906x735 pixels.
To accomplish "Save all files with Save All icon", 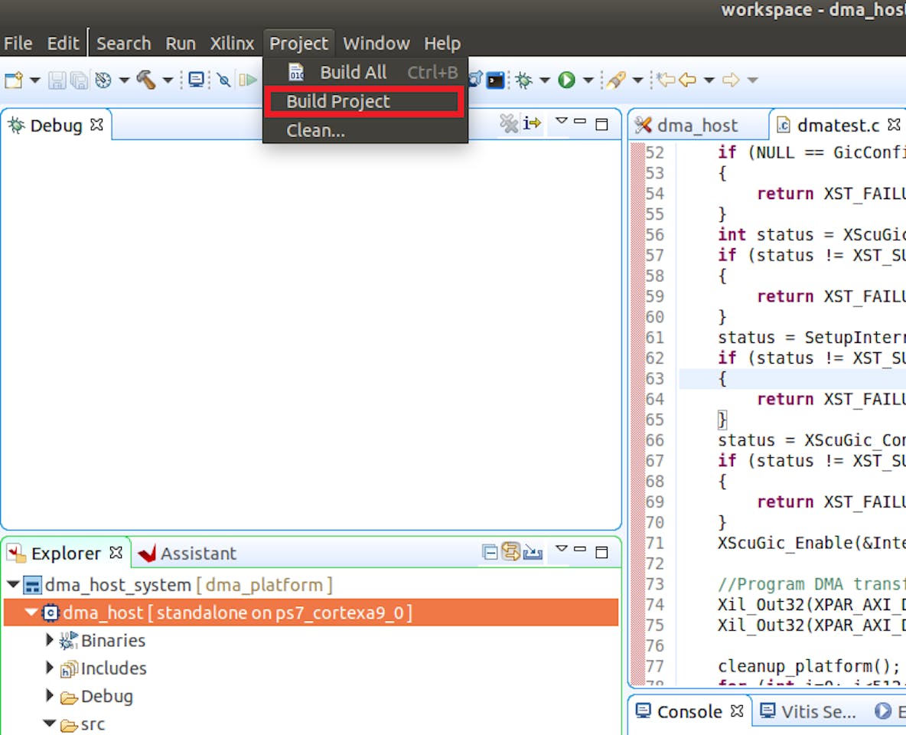I will coord(78,80).
